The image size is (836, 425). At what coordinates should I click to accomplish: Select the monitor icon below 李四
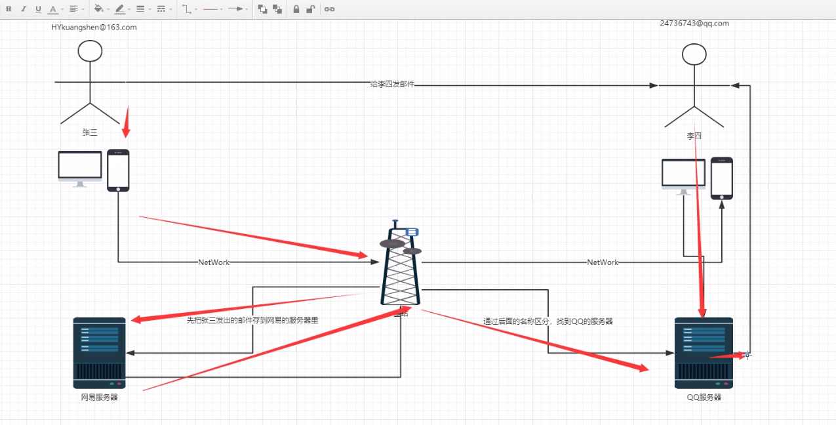pos(684,177)
